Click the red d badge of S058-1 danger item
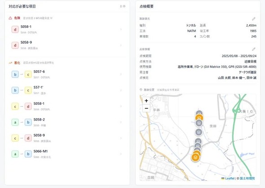265x188 pixels. pos(15,30)
